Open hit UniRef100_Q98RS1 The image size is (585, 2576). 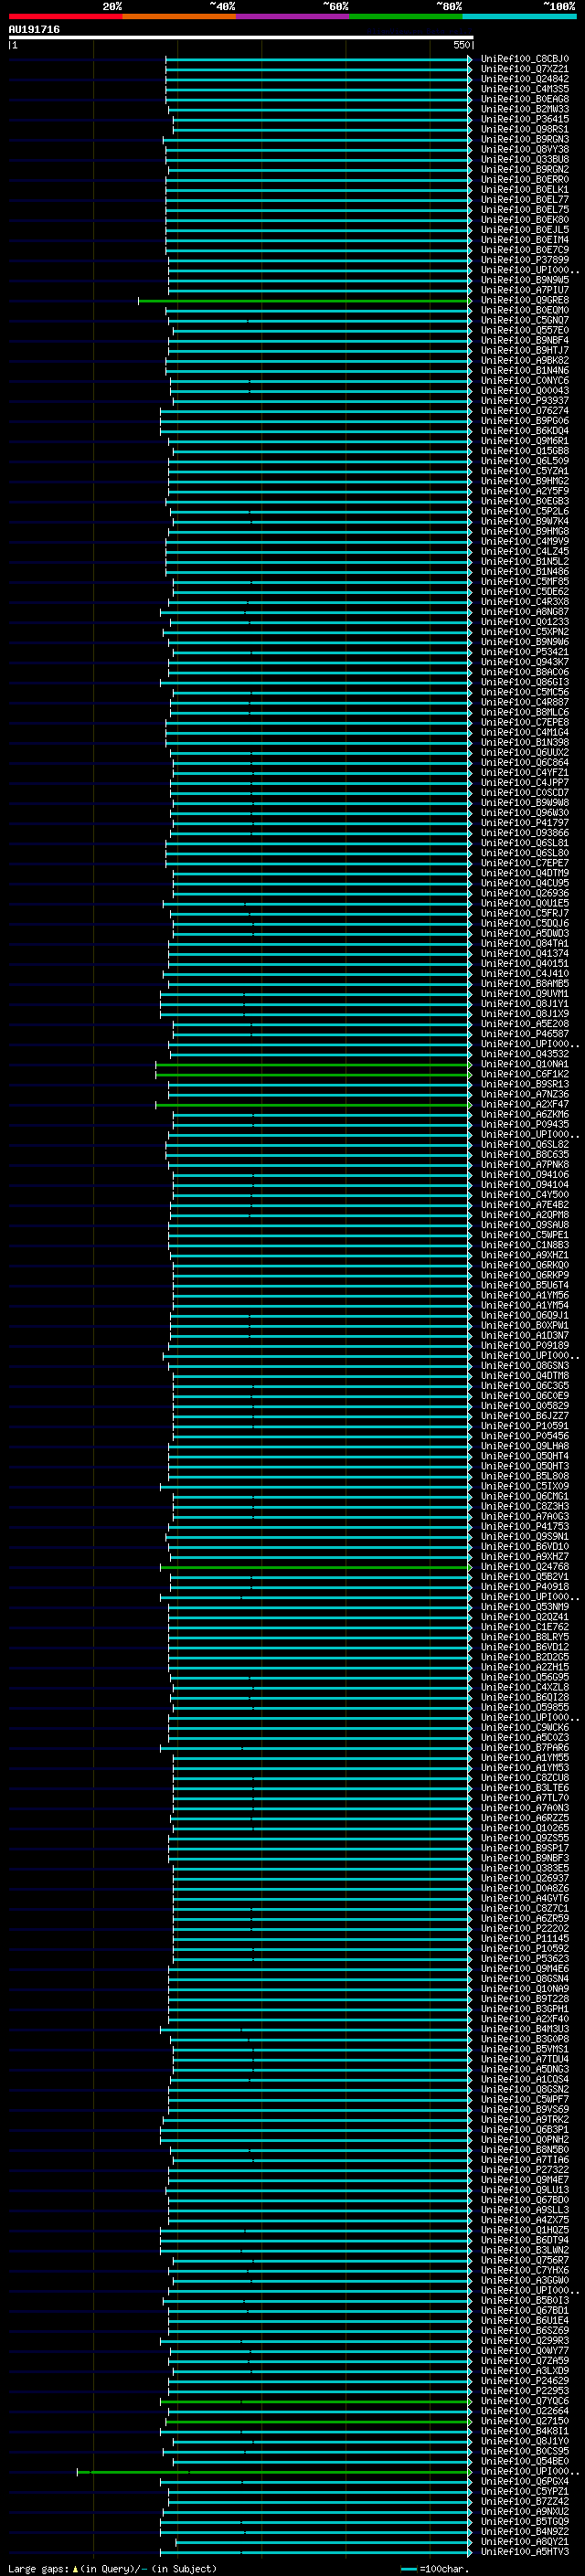(x=524, y=129)
